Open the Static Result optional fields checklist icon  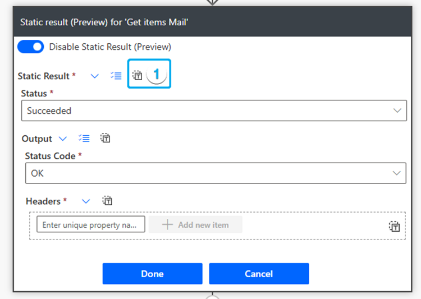click(x=116, y=76)
